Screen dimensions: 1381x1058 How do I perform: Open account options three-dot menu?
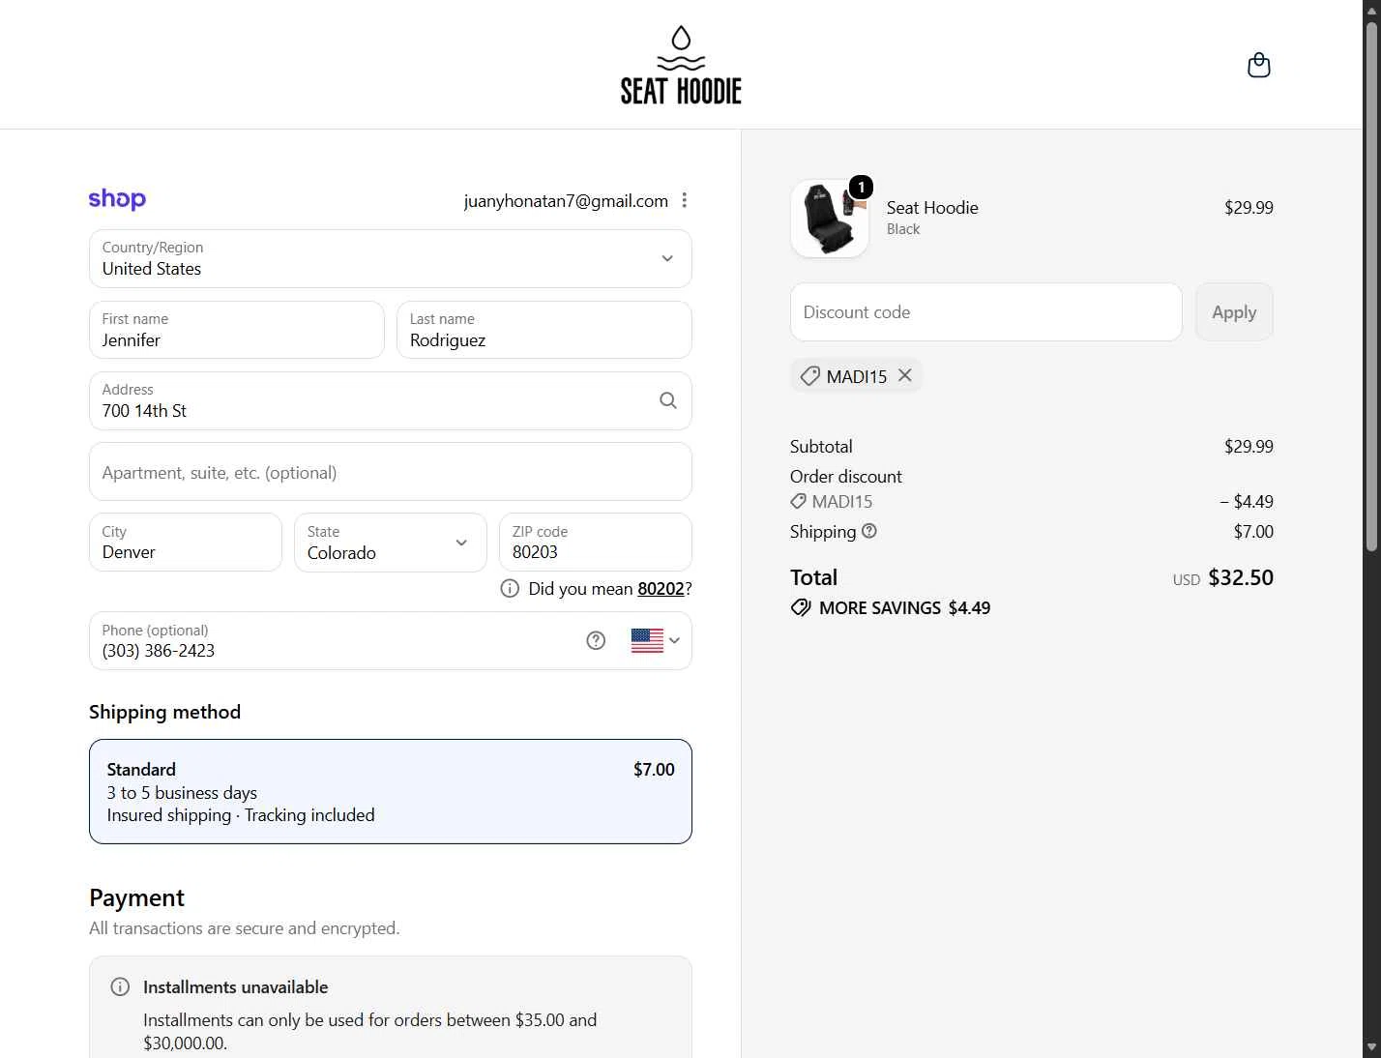[684, 200]
